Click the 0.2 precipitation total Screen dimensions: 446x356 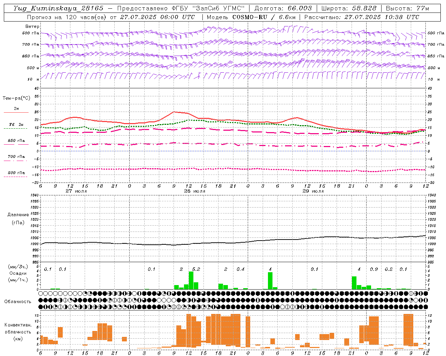(389, 269)
